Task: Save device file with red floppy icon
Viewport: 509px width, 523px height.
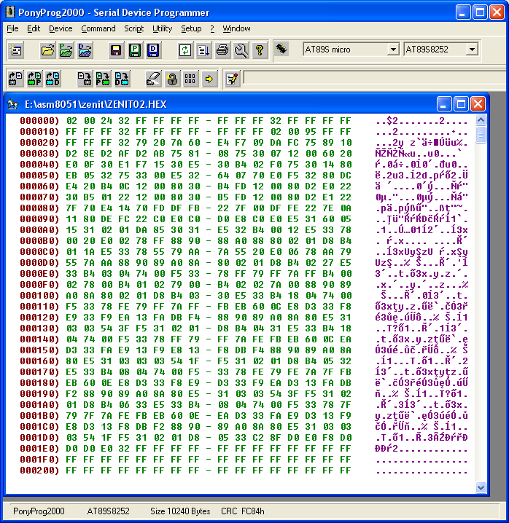Action: pos(116,50)
